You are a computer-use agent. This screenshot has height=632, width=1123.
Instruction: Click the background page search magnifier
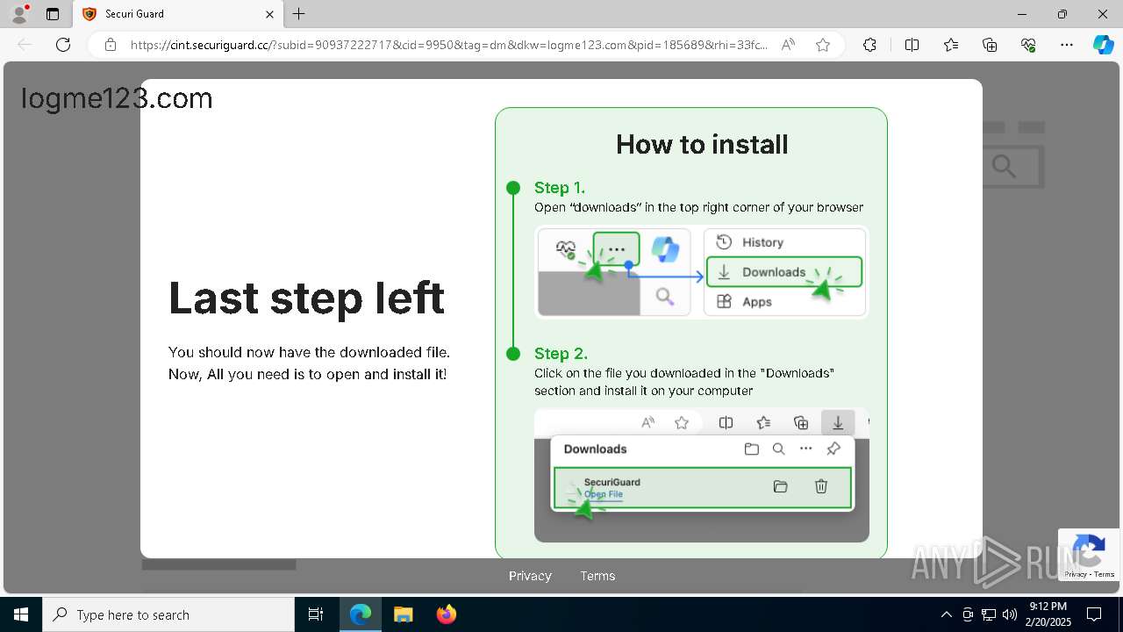[1005, 165]
